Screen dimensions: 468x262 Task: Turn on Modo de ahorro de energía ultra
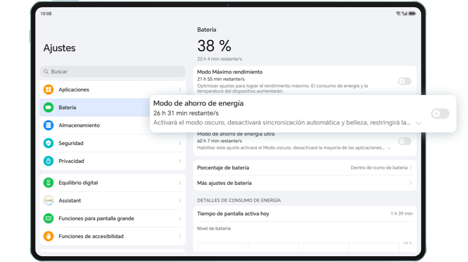405,141
